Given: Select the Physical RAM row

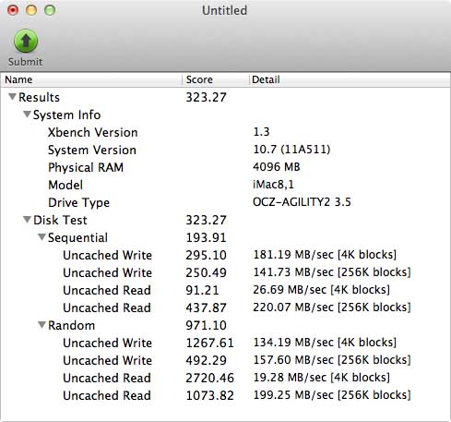Looking at the screenshot, I should (x=225, y=167).
